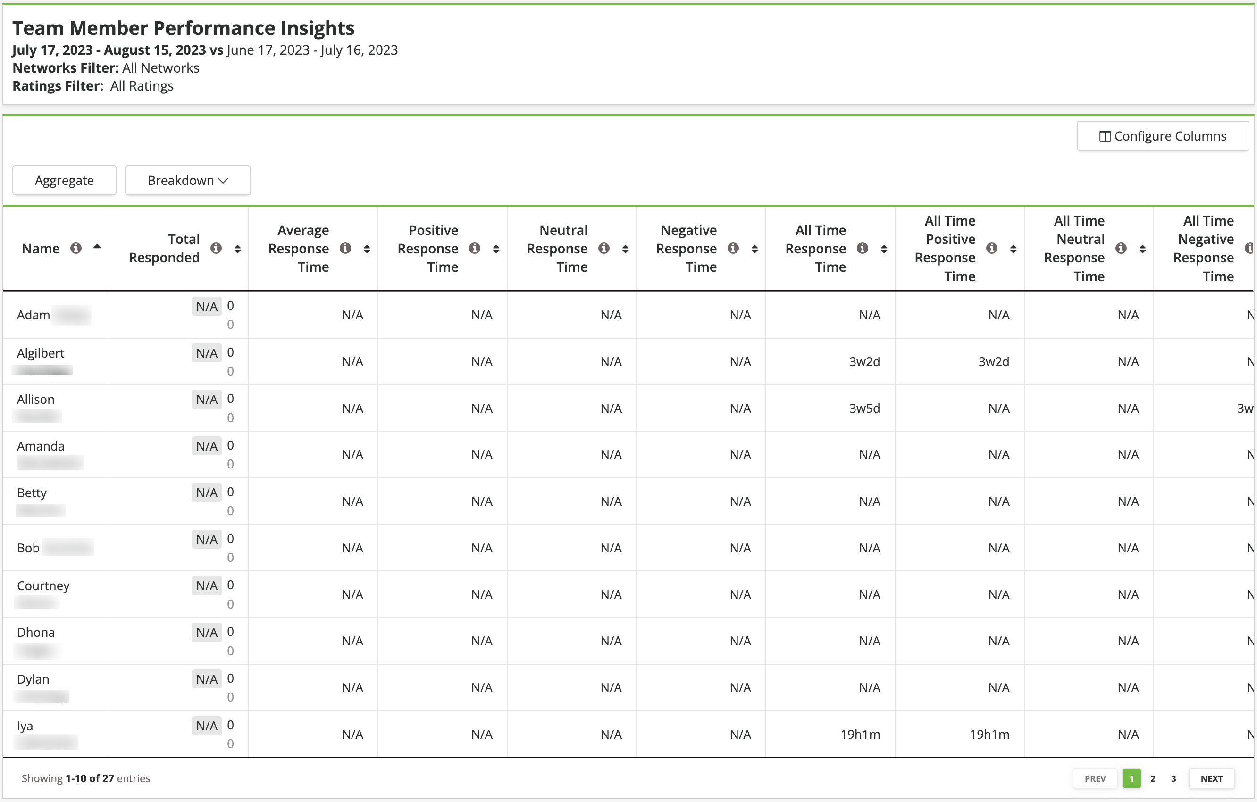Click the Team Member Performance Insights title
The height and width of the screenshot is (802, 1257).
tap(183, 28)
